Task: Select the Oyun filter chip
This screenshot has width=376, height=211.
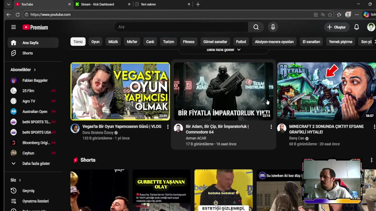Action: coord(95,42)
